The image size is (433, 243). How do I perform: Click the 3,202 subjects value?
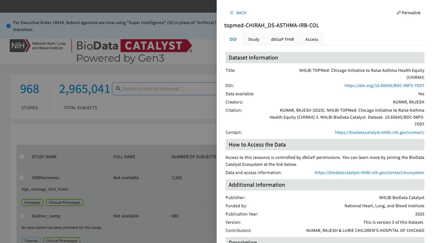click(x=177, y=178)
